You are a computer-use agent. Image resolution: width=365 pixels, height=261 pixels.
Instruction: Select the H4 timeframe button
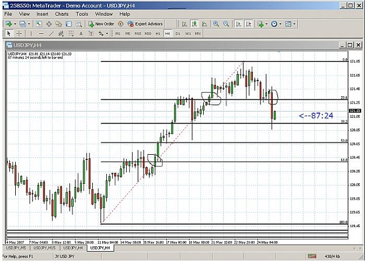pyautogui.click(x=168, y=33)
